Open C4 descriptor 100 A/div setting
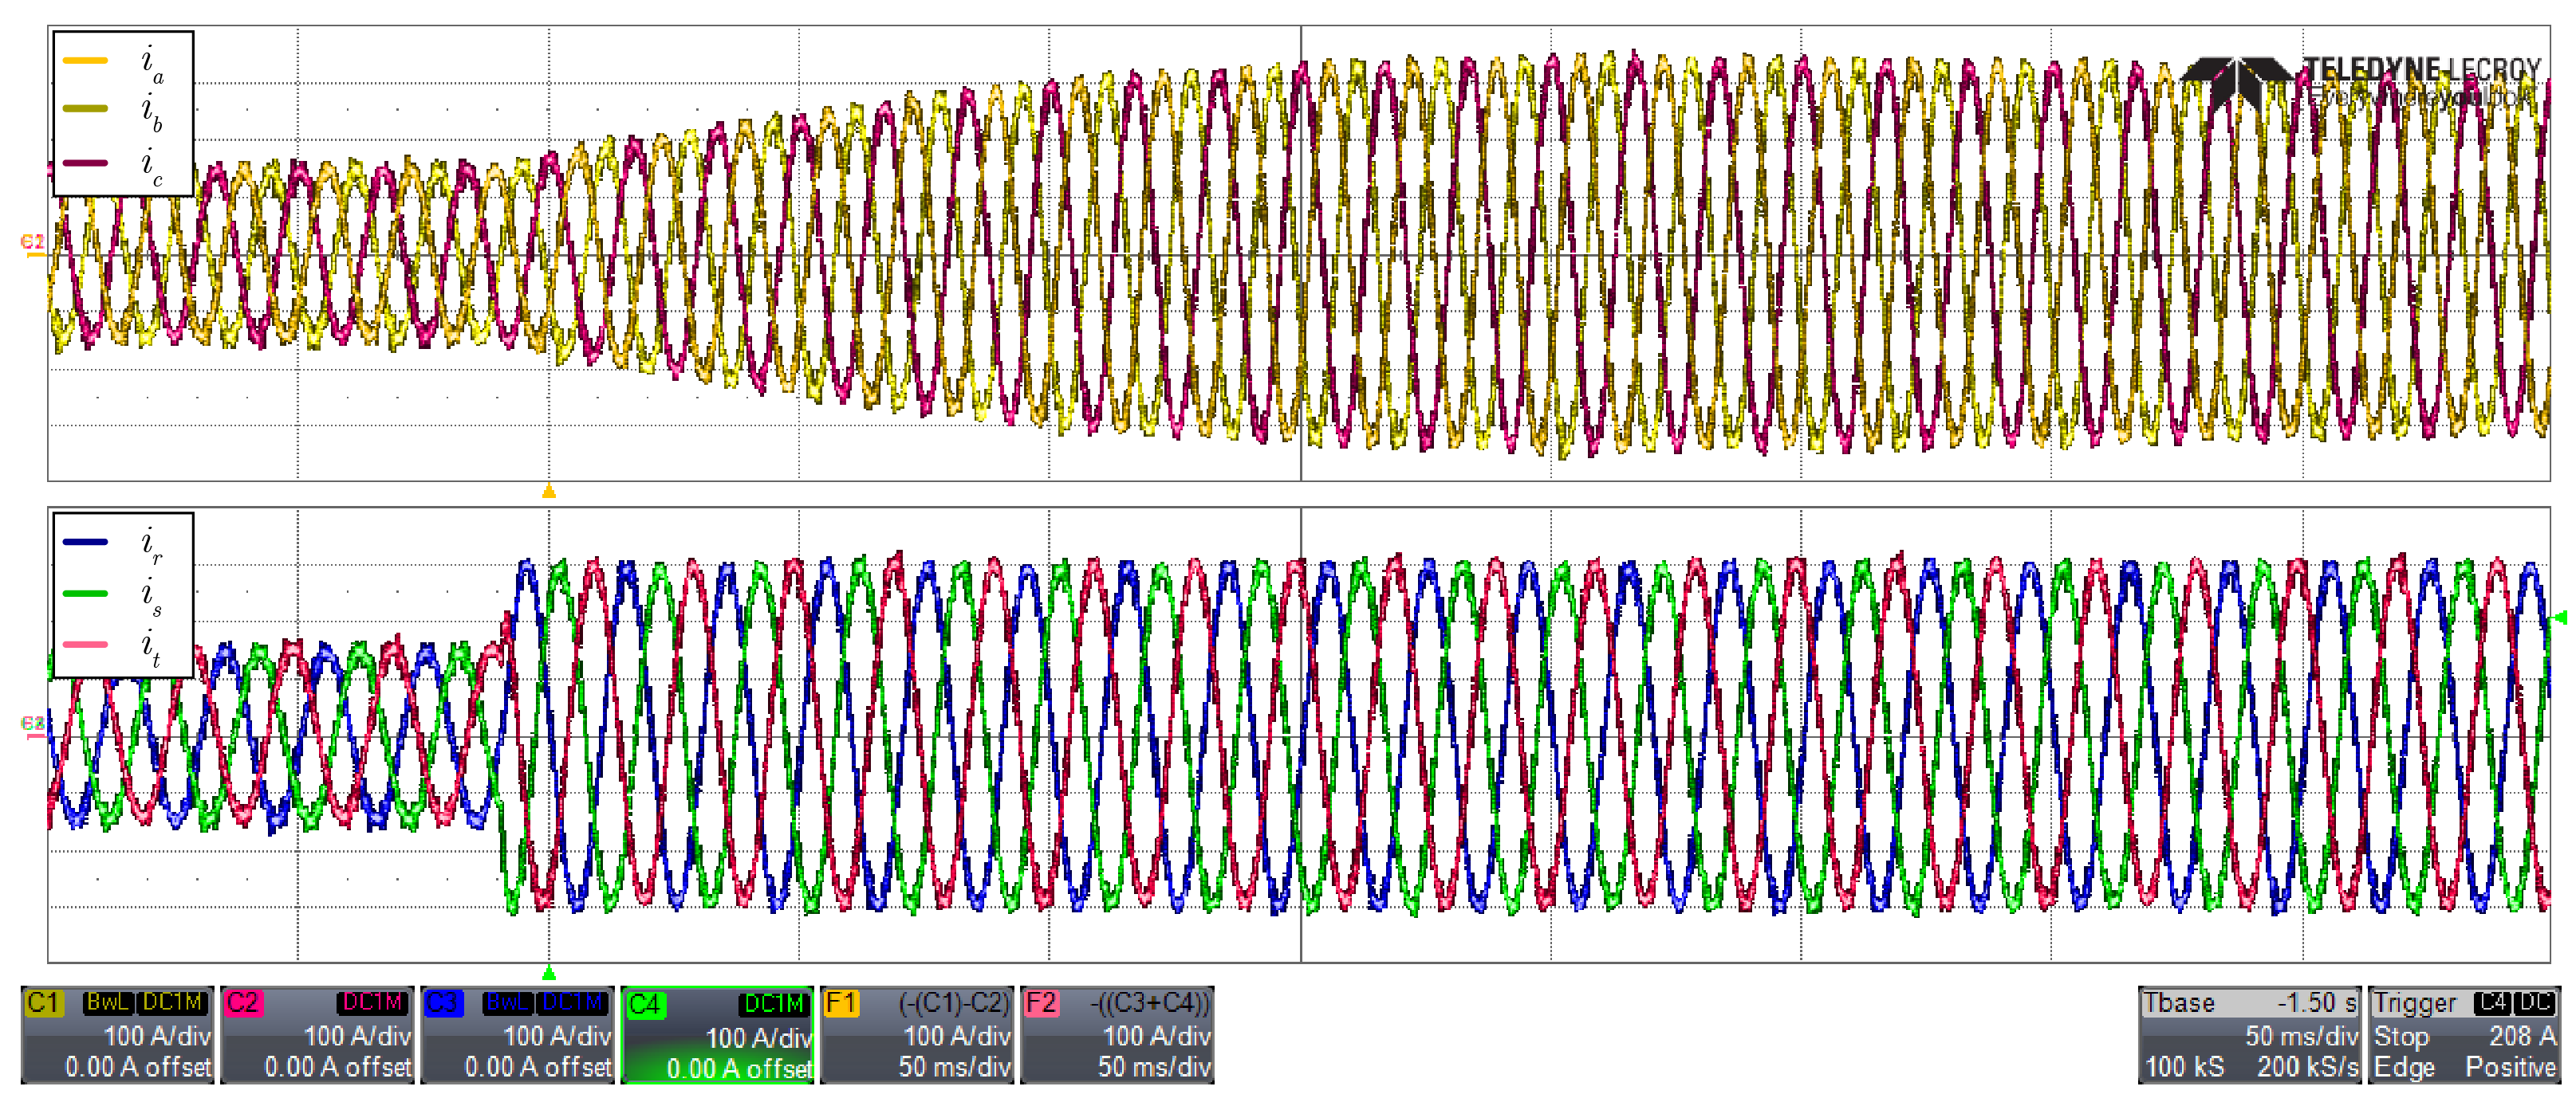Screen dimensions: 2576x1102 pos(758,1039)
